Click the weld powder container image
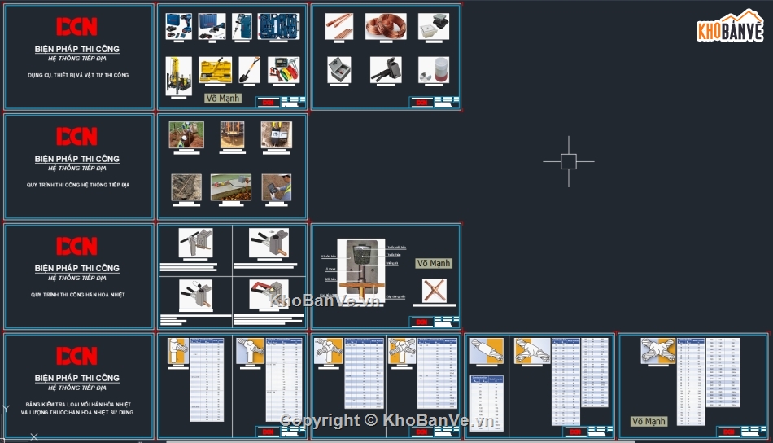This screenshot has width=773, height=443. [434, 69]
